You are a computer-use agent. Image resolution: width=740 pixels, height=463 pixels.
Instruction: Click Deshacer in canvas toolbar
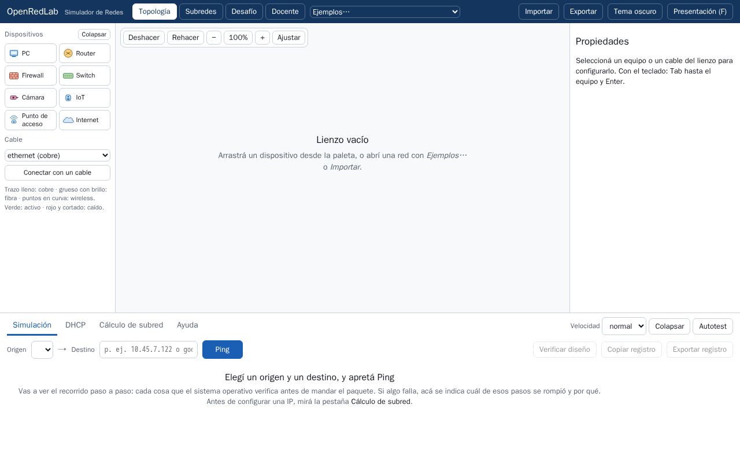click(144, 38)
